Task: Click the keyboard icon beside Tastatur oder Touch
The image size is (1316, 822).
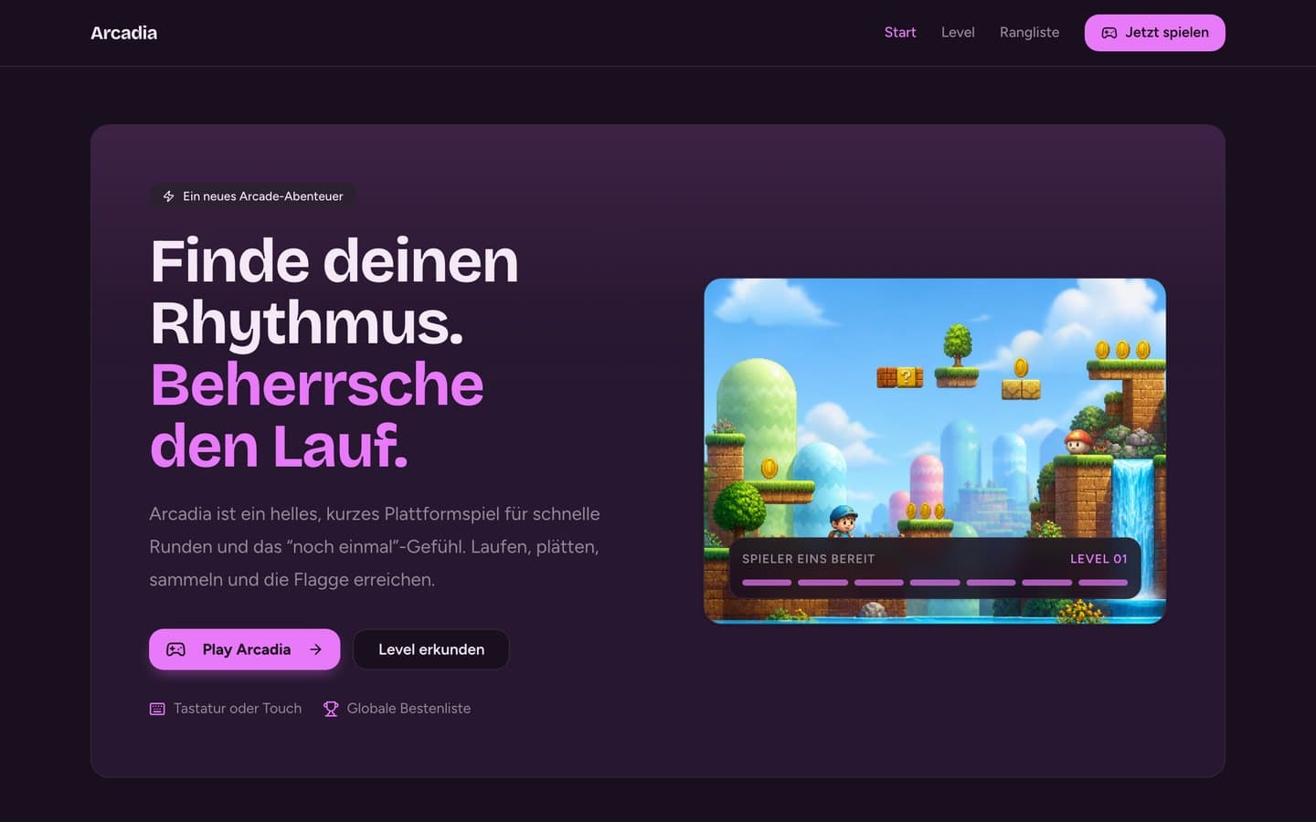Action: (x=157, y=709)
